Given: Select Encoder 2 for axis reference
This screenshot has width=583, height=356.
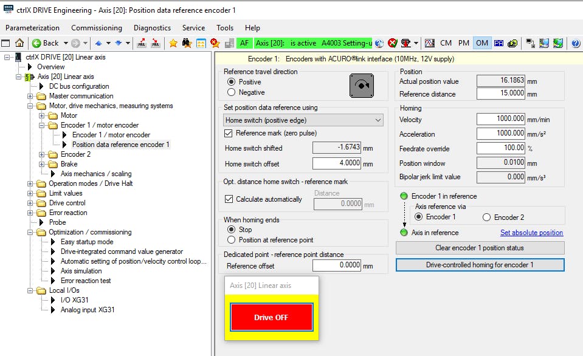Looking at the screenshot, I should pyautogui.click(x=486, y=217).
